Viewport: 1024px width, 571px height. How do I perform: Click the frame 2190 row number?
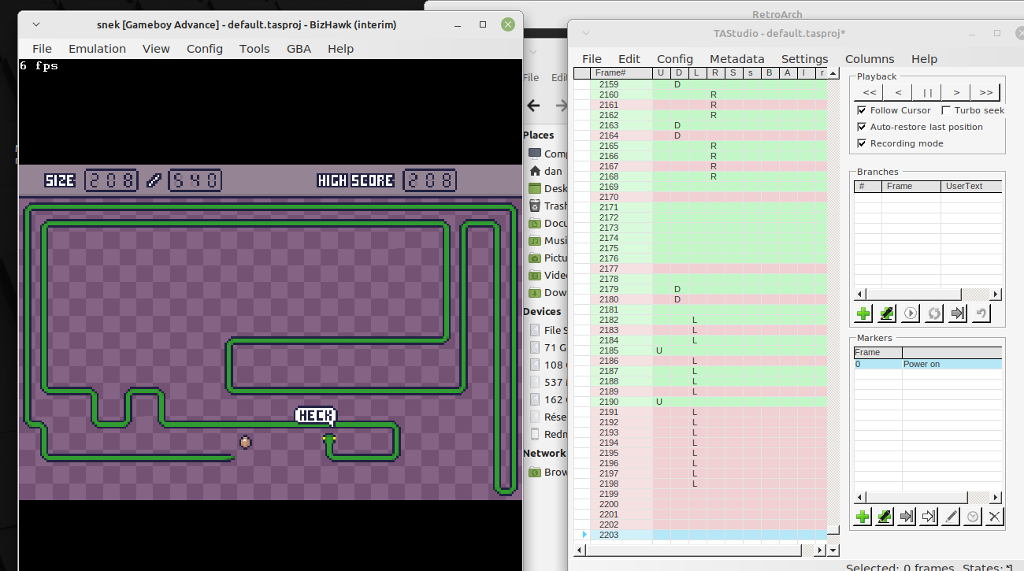609,402
